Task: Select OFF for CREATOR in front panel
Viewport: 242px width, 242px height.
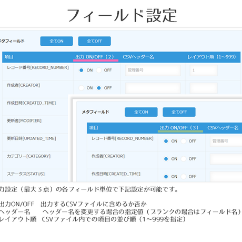Action: point(184,159)
